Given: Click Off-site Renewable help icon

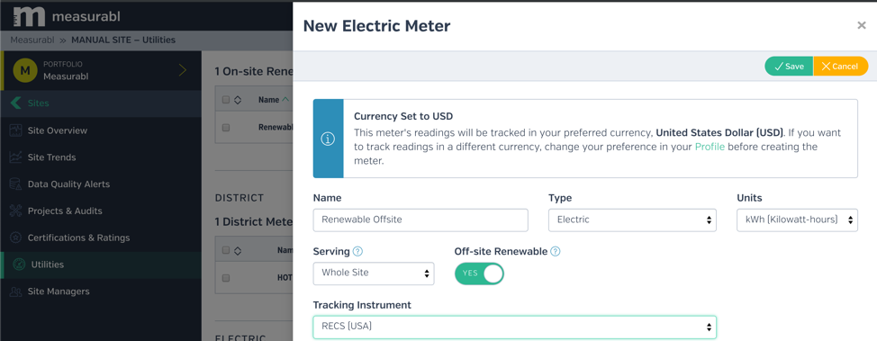Looking at the screenshot, I should pyautogui.click(x=556, y=252).
